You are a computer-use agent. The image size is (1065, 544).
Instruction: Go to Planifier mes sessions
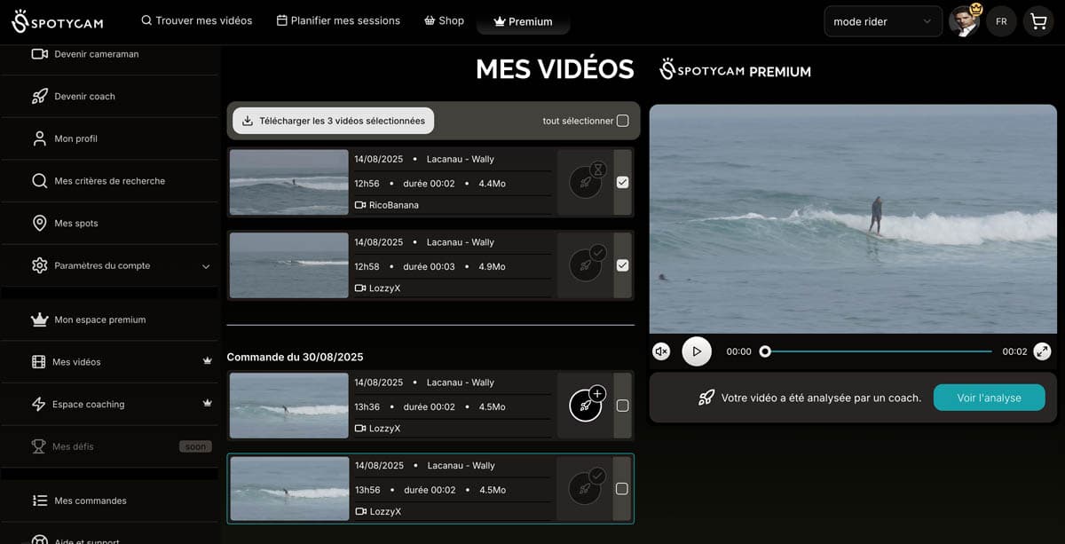pyautogui.click(x=338, y=20)
